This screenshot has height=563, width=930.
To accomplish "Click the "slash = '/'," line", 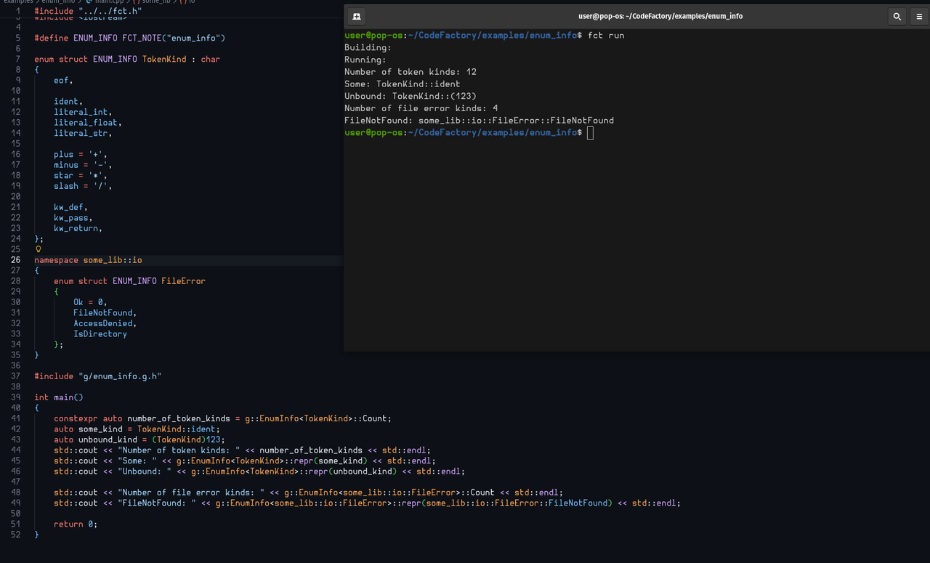I will coord(83,186).
